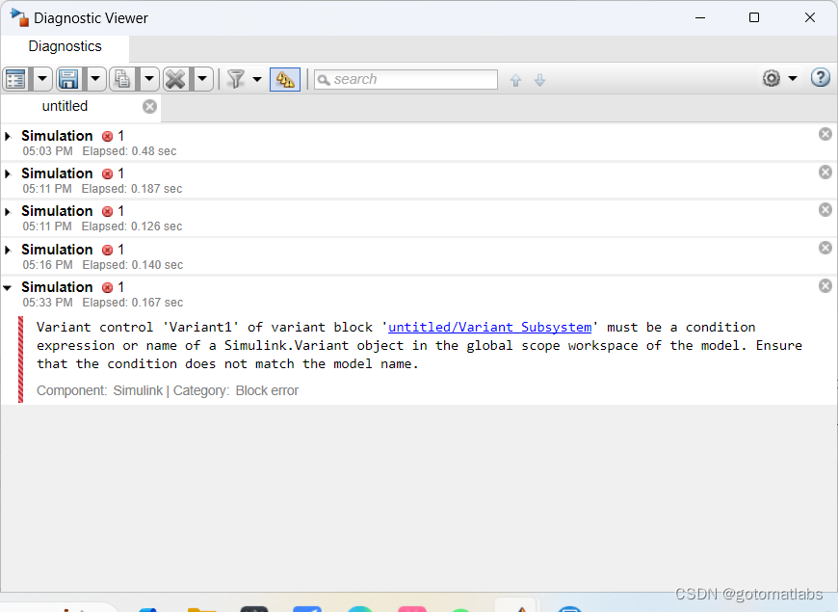Expand the 05:16 PM Simulation entry

click(x=8, y=250)
